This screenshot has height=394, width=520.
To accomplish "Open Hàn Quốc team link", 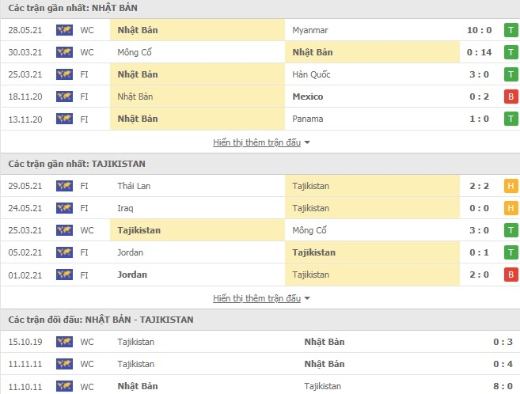I will [x=311, y=74].
